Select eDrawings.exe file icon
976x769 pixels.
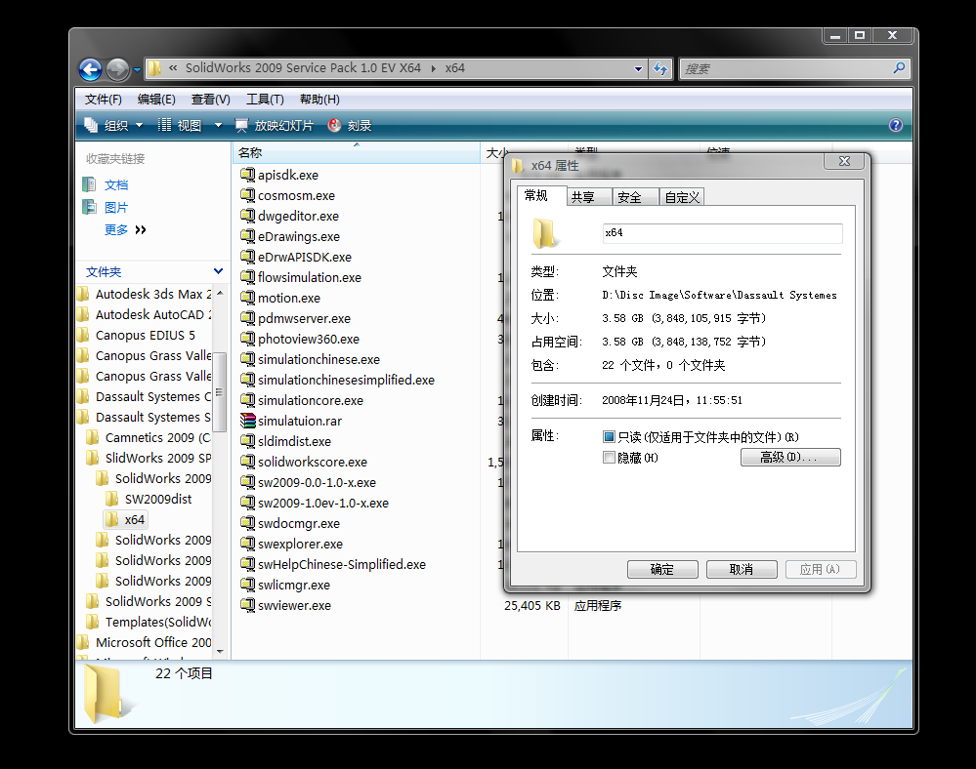[x=248, y=236]
